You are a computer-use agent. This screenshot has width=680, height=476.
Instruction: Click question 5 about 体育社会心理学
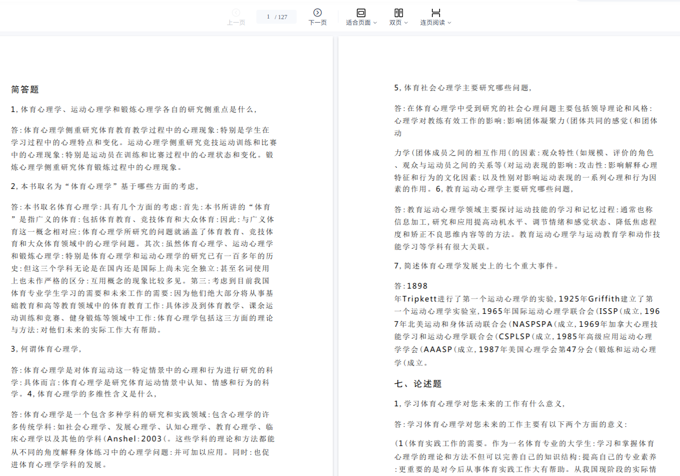[463, 88]
